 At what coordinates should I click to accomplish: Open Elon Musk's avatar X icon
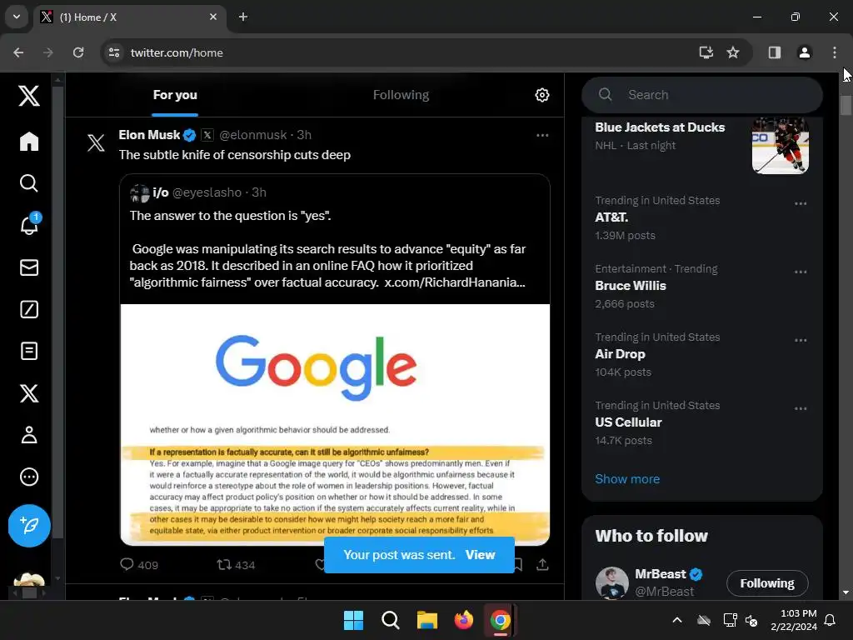point(96,142)
